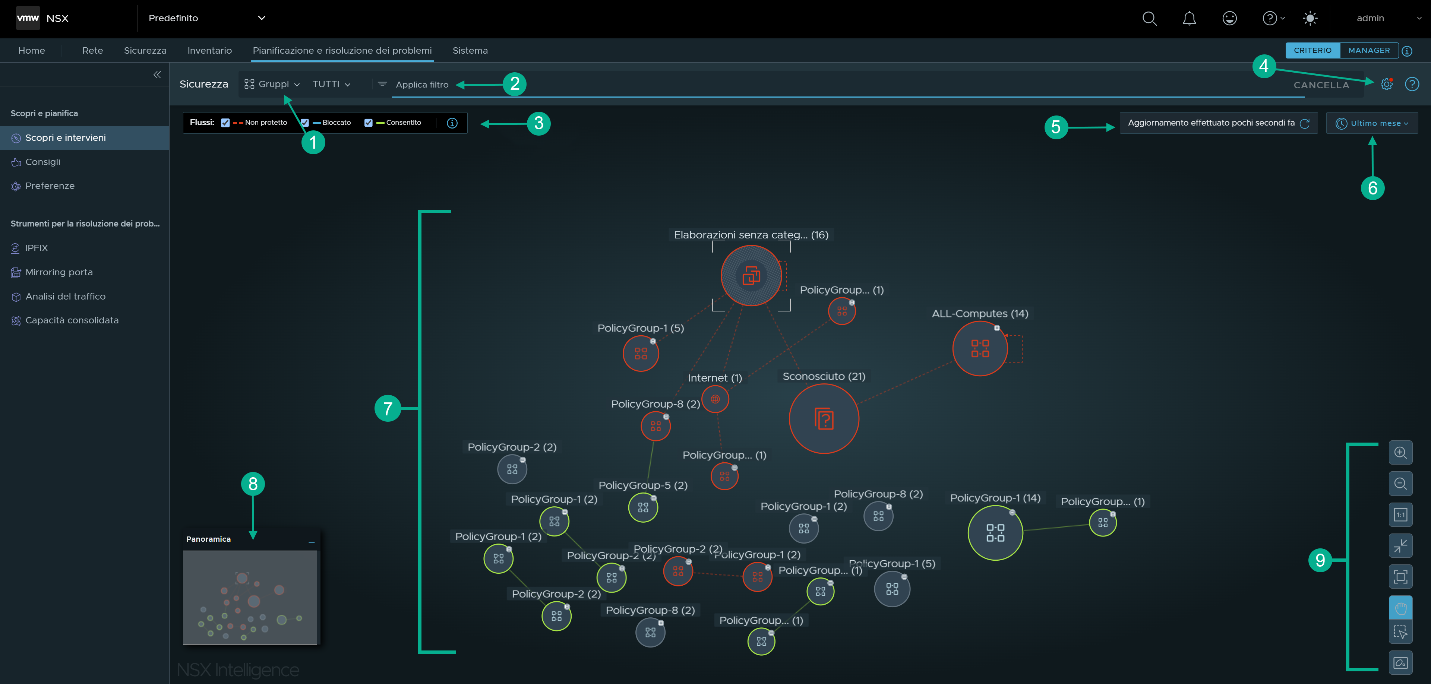1431x684 pixels.
Task: Select the Elaborazioni senza categ... (16) node
Action: click(751, 275)
